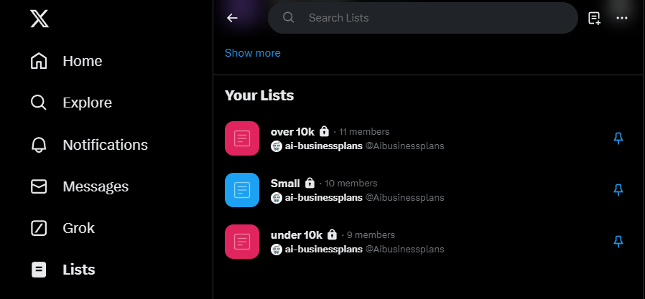The height and width of the screenshot is (299, 645).
Task: Open the red 'over 10k' list icon
Action: click(242, 138)
